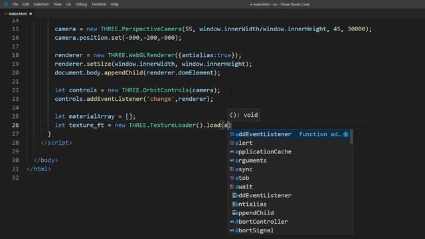Image resolution: width=425 pixels, height=239 pixels.
Task: Click the unsaved dot on index.html tab
Action: coord(31,13)
